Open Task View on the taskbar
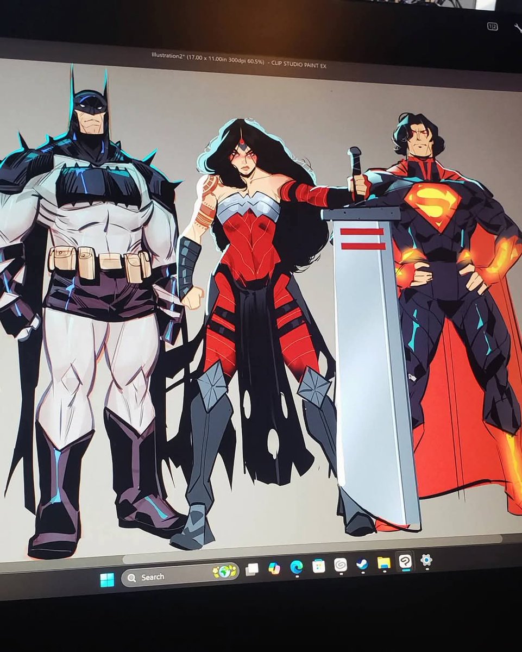Viewport: 522px width, 652px height. pos(252,569)
